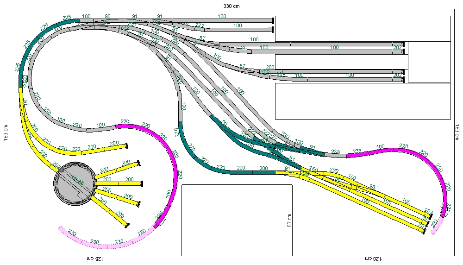Select the buffer stop on the horizontal turntable track
Viewport: 463px width, 265px height.
[x=142, y=184]
